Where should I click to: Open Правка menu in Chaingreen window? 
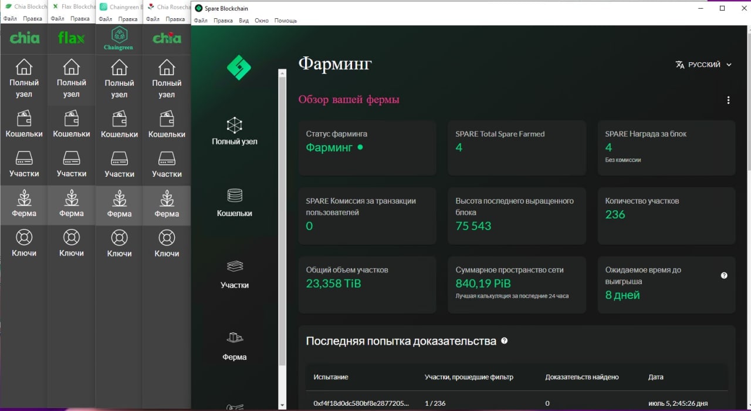click(x=128, y=19)
